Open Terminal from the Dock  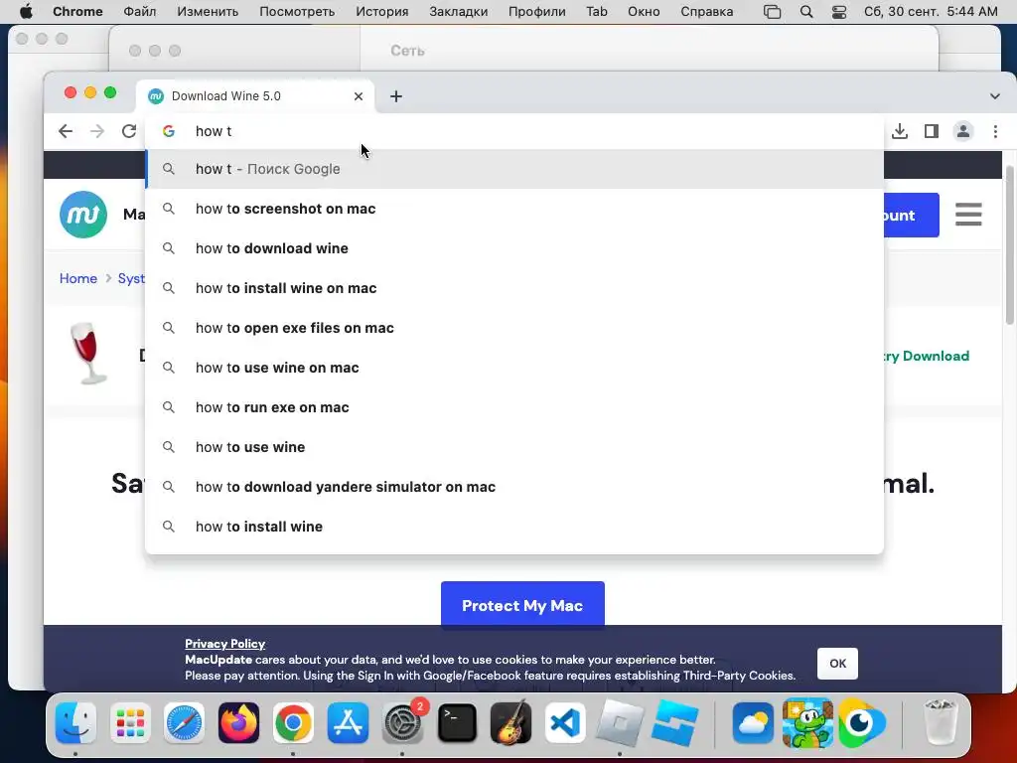[x=457, y=722]
